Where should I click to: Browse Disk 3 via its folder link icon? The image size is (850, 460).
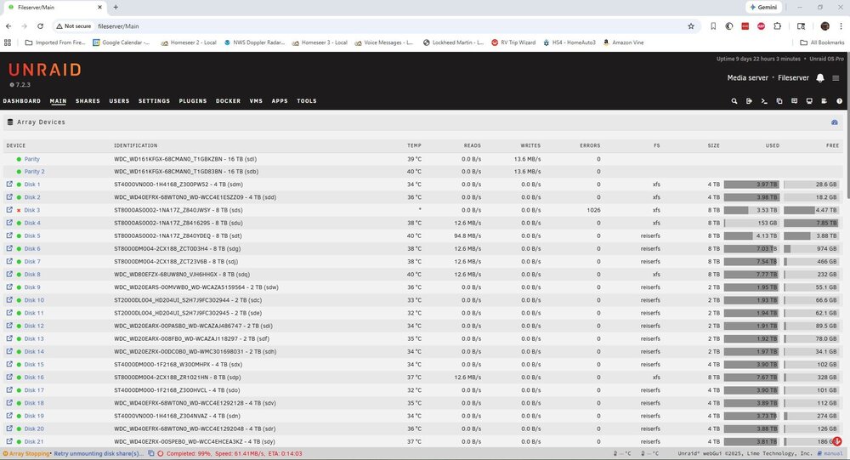pyautogui.click(x=9, y=209)
